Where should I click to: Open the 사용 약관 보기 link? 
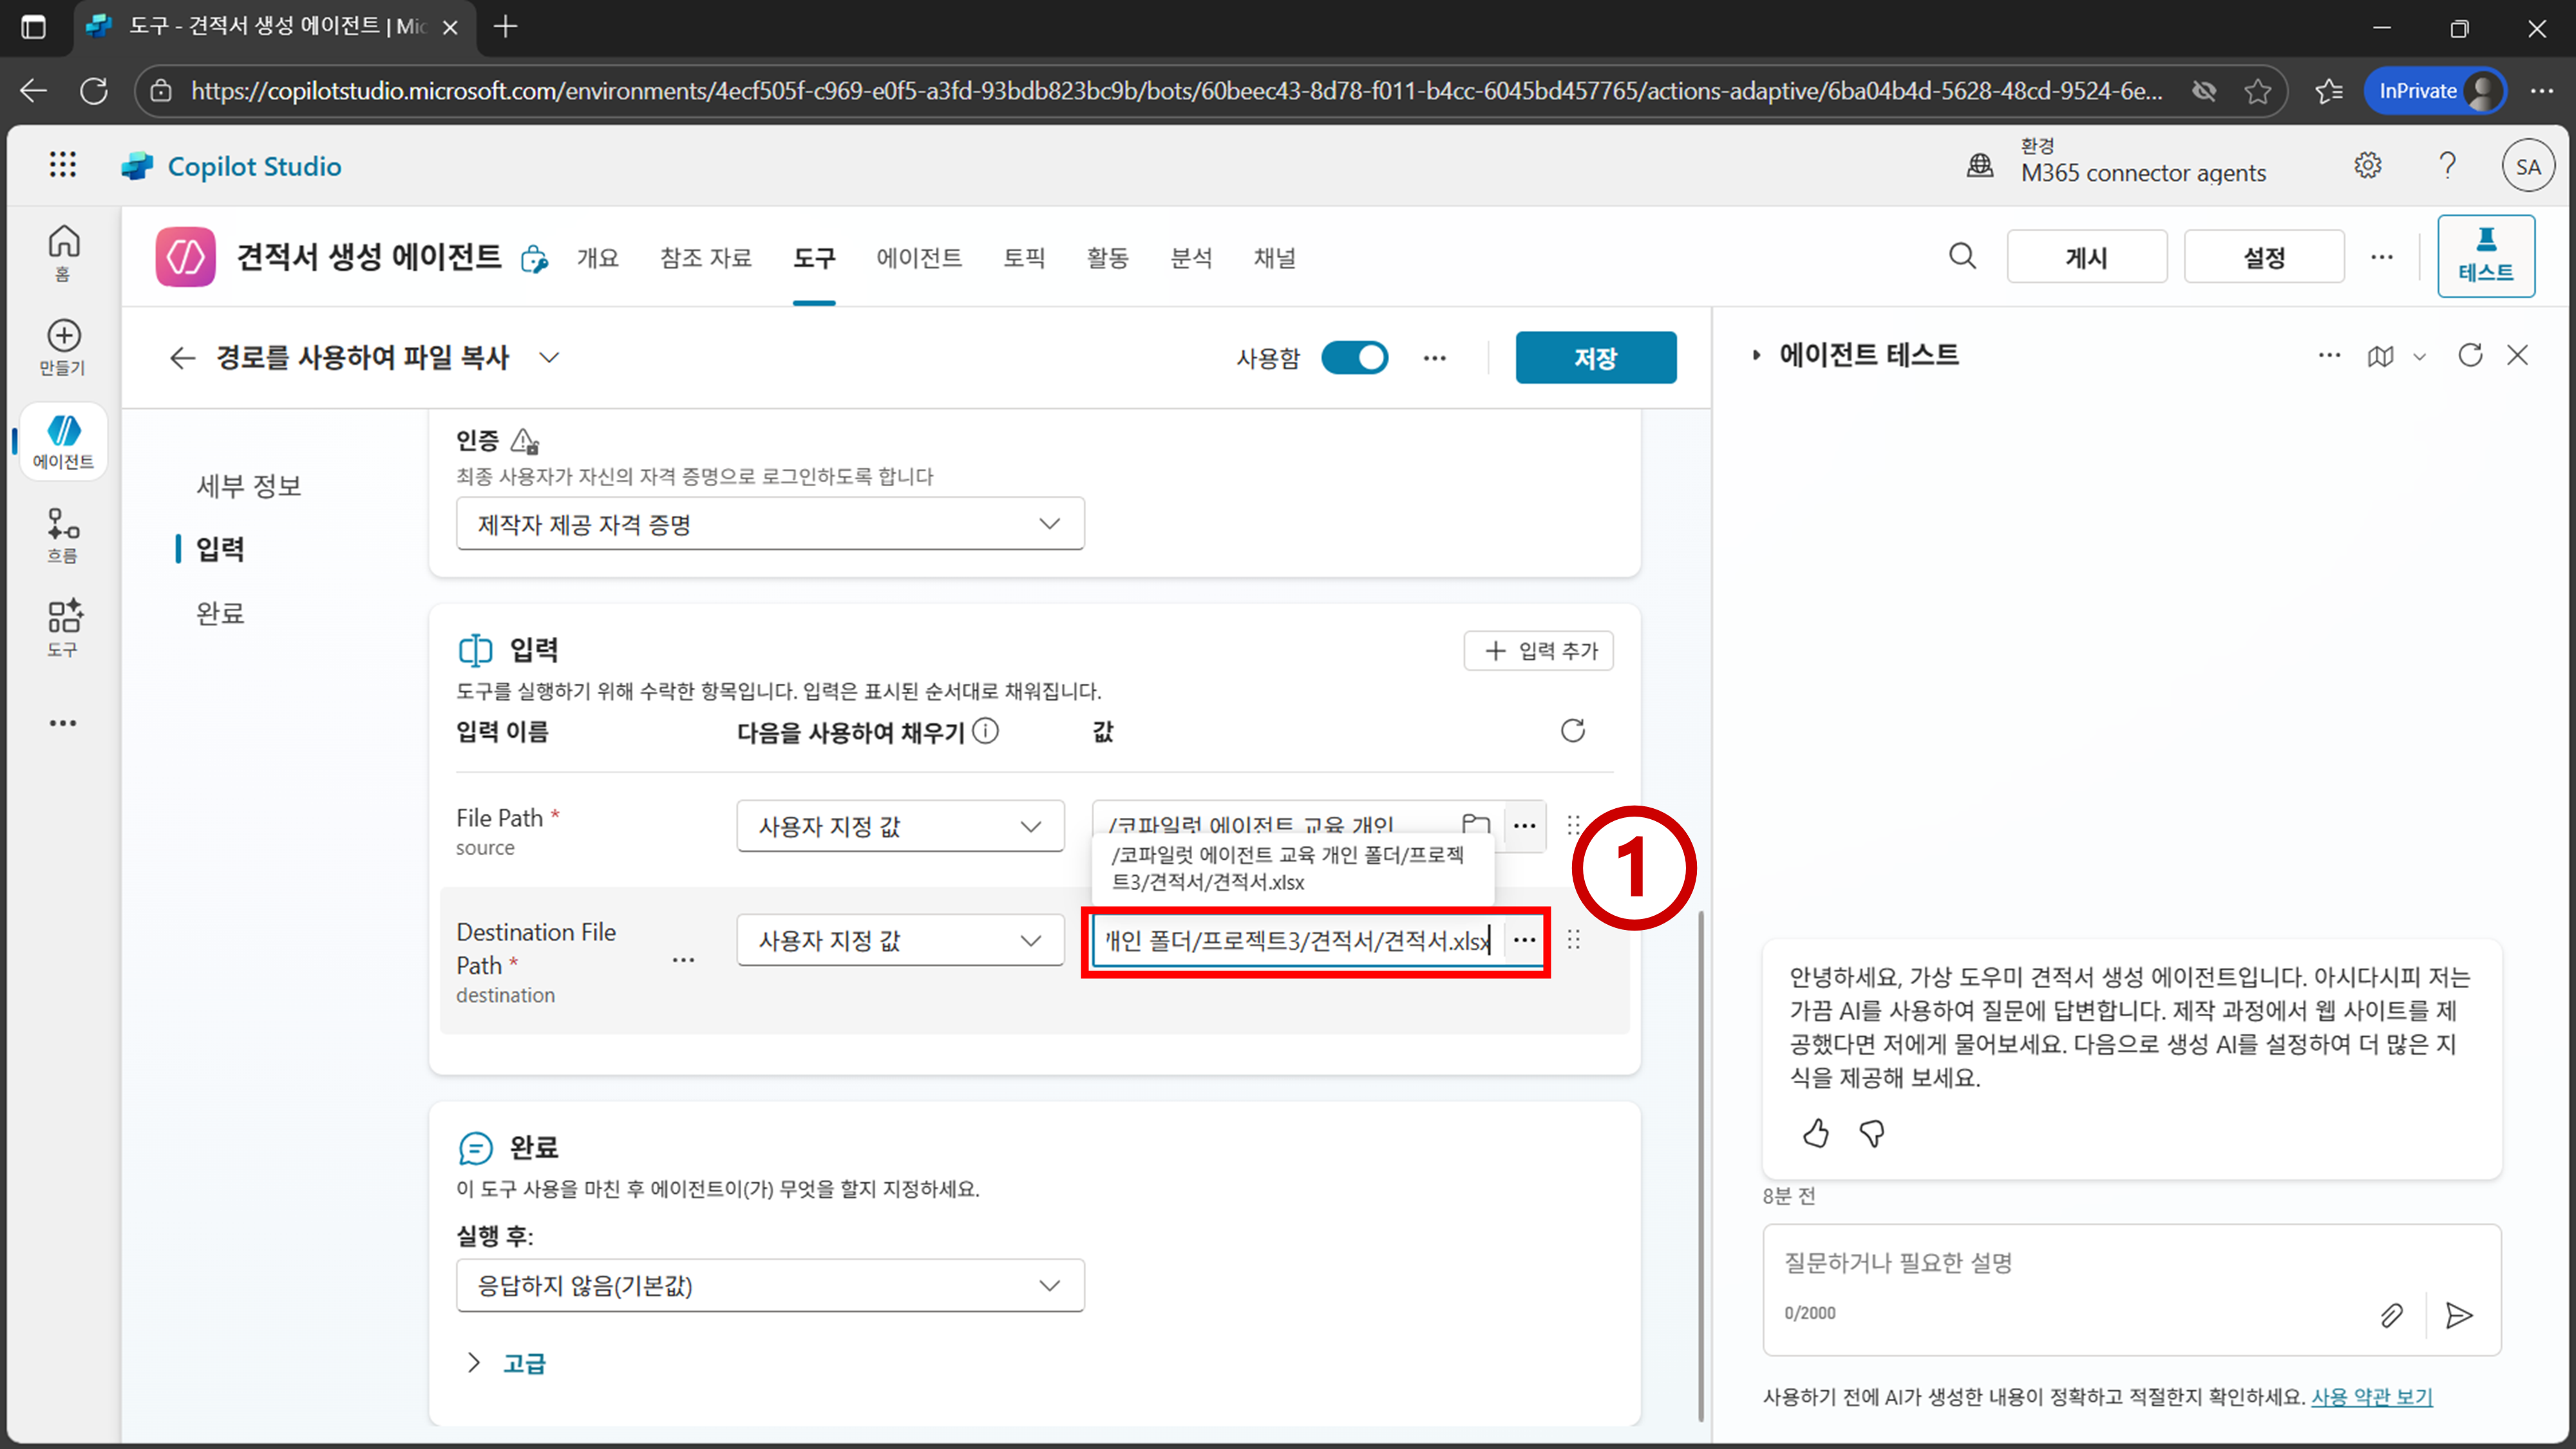(2371, 1397)
